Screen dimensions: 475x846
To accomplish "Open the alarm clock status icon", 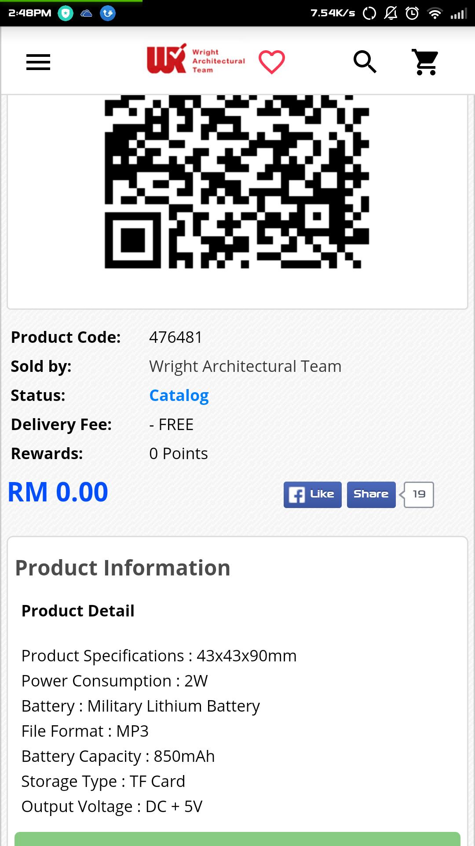I will coord(412,13).
